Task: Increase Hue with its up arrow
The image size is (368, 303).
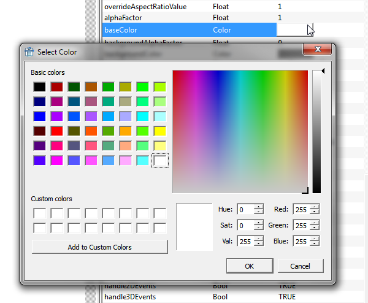Action: click(259, 206)
